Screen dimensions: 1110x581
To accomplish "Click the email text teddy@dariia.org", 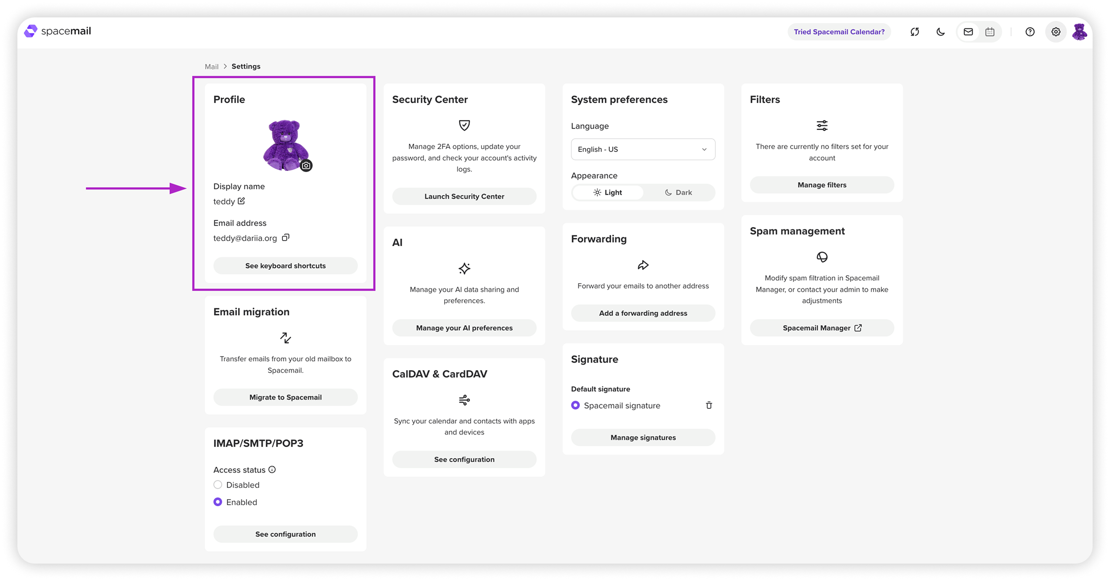I will point(245,238).
